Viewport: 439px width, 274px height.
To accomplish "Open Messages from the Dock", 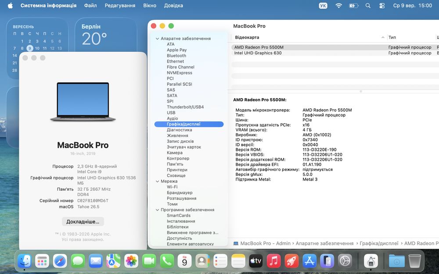I will tap(78, 261).
